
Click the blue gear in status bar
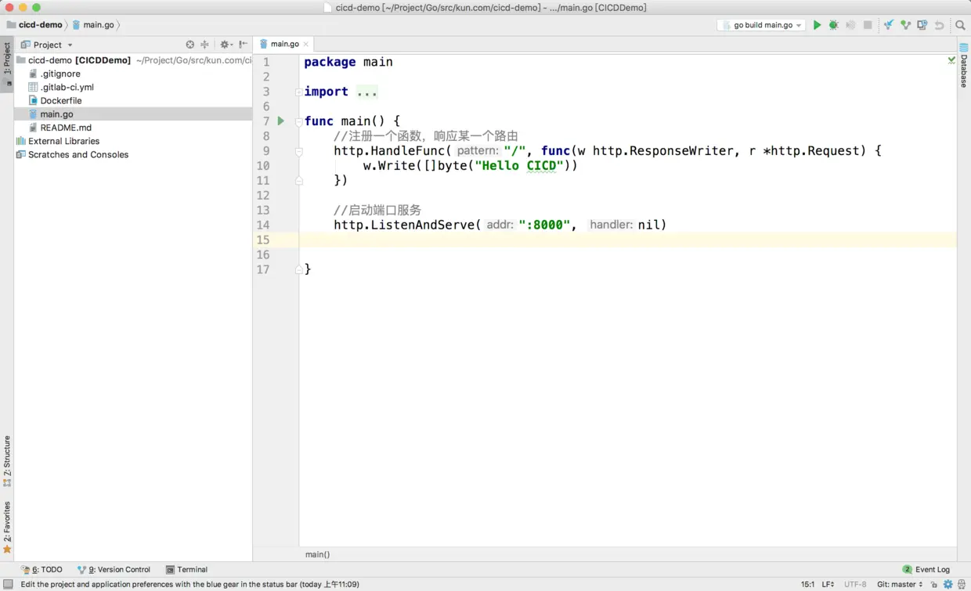point(948,584)
